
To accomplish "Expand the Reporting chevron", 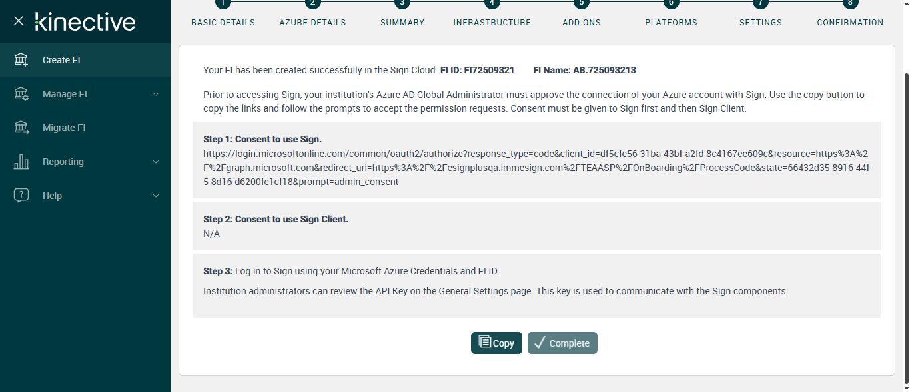I will [156, 162].
